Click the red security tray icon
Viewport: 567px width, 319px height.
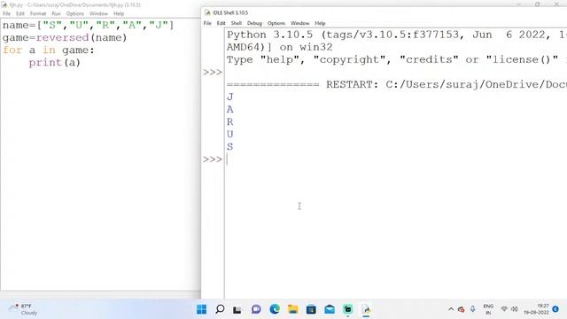tap(461, 309)
